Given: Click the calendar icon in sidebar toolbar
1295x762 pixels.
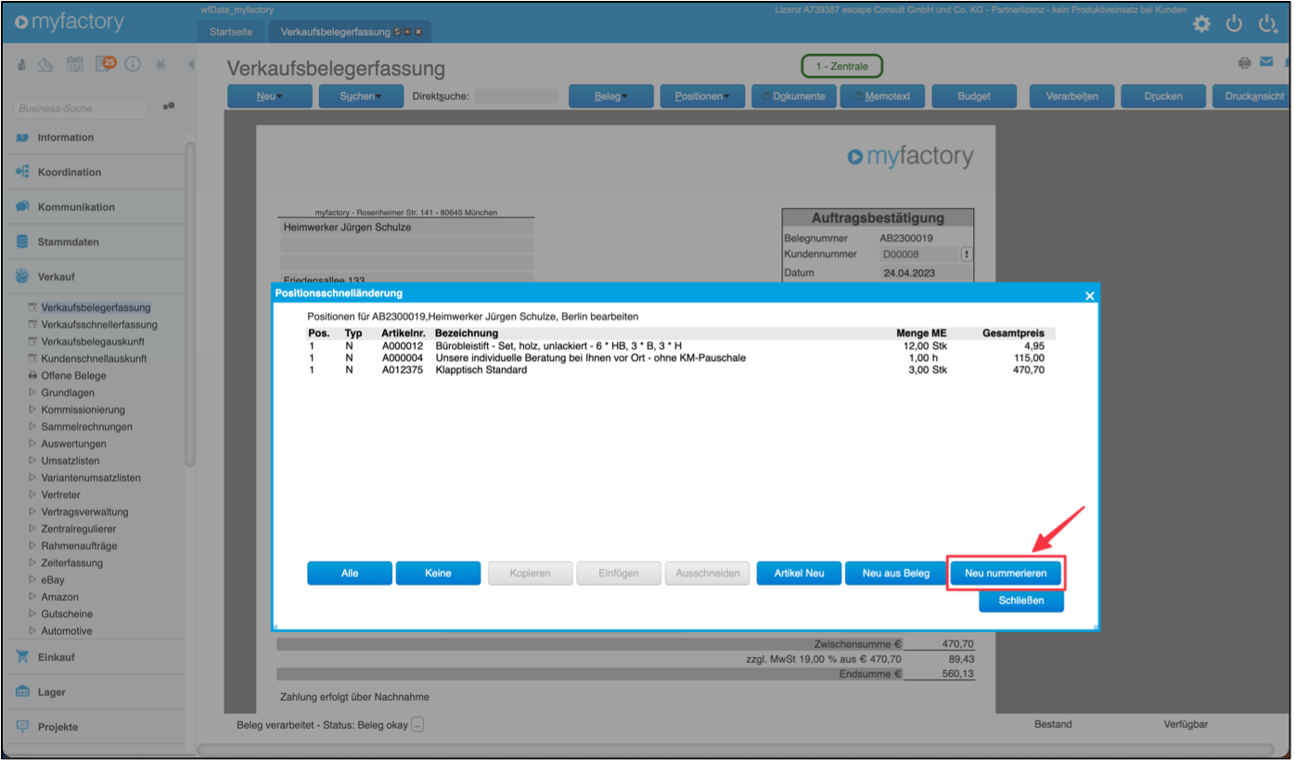Looking at the screenshot, I should (x=75, y=64).
